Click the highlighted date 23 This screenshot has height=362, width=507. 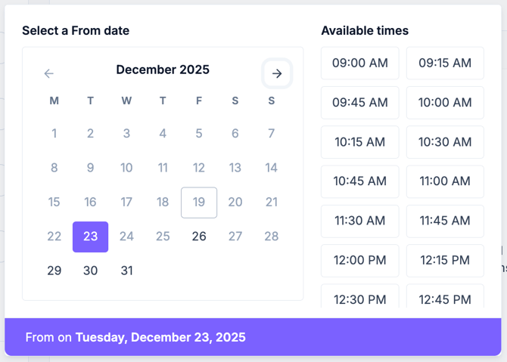point(90,237)
